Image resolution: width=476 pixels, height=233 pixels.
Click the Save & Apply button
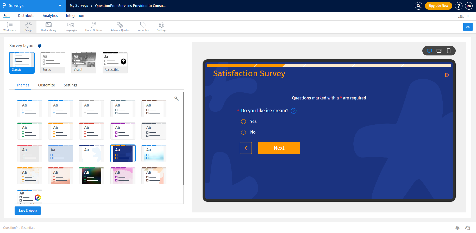click(x=28, y=211)
